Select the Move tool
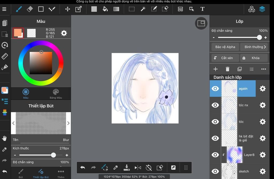274x179 pixels. [x=68, y=9]
